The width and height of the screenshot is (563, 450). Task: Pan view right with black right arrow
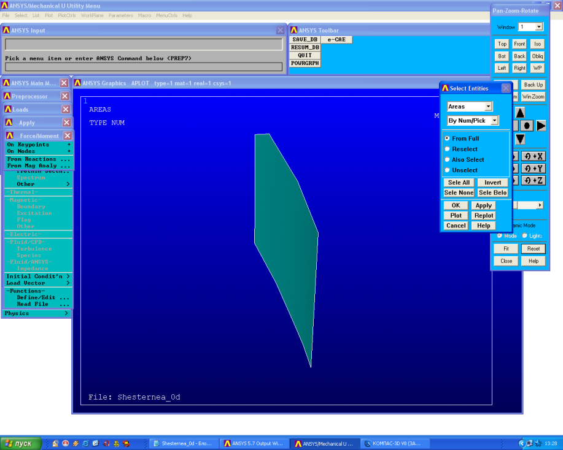click(x=541, y=126)
